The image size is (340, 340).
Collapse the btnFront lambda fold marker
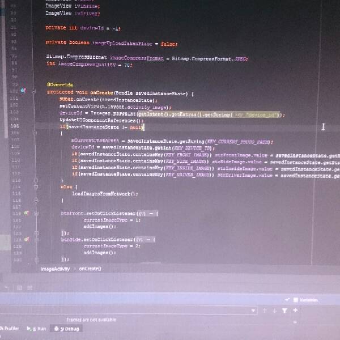[x=36, y=213]
